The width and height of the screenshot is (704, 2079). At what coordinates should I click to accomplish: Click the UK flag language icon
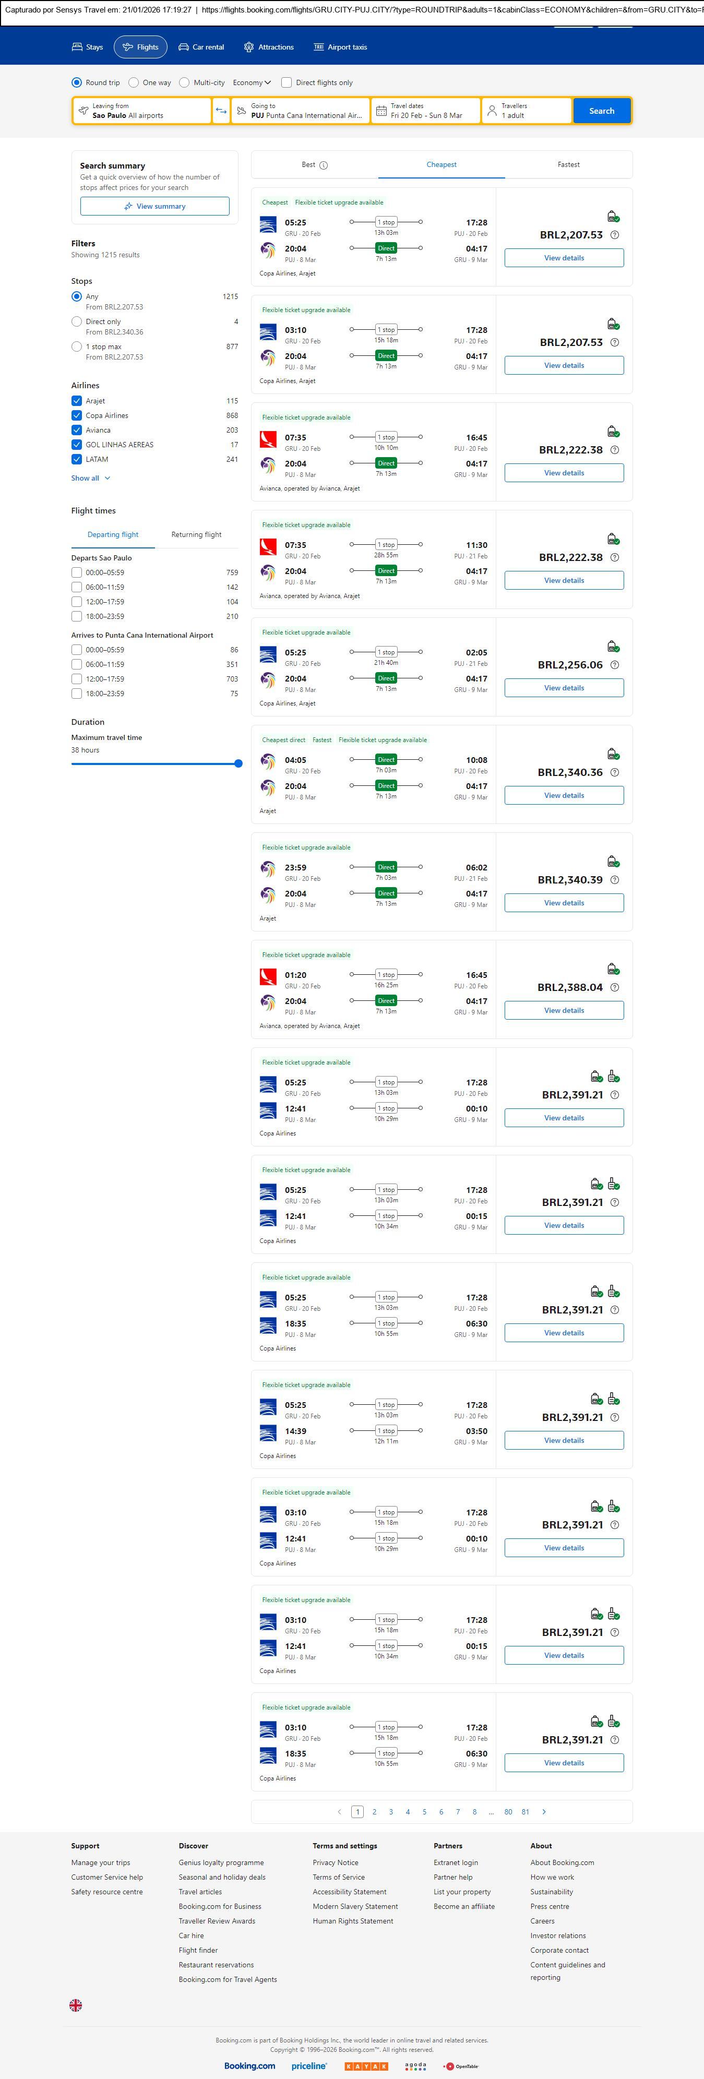(x=76, y=2005)
